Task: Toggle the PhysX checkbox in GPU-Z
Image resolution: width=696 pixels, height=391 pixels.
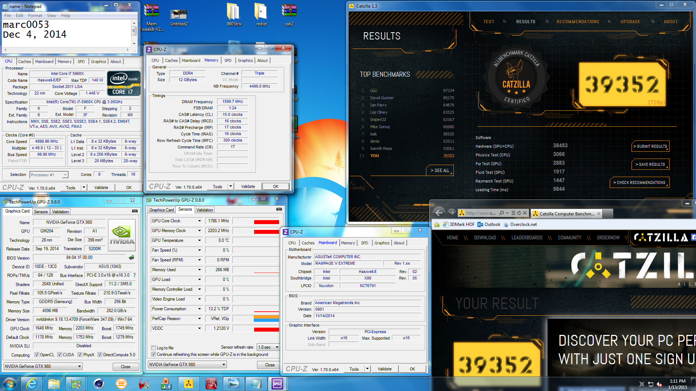Action: click(x=80, y=355)
